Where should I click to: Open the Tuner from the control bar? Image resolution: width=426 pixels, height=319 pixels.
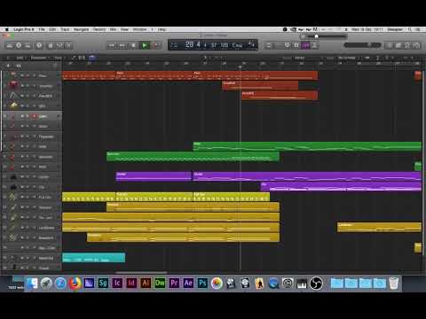[x=287, y=45]
